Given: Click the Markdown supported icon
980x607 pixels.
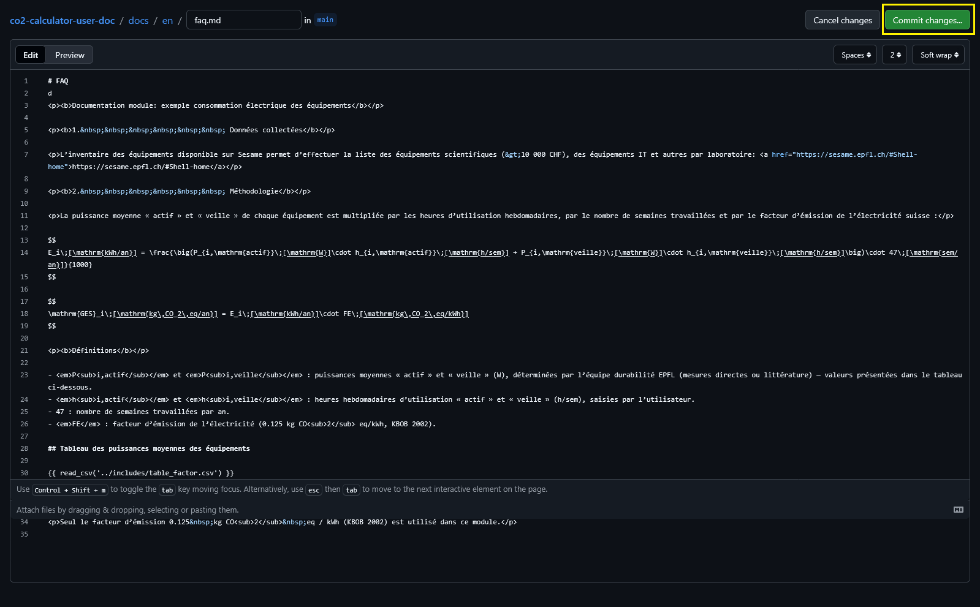Looking at the screenshot, I should tap(959, 510).
